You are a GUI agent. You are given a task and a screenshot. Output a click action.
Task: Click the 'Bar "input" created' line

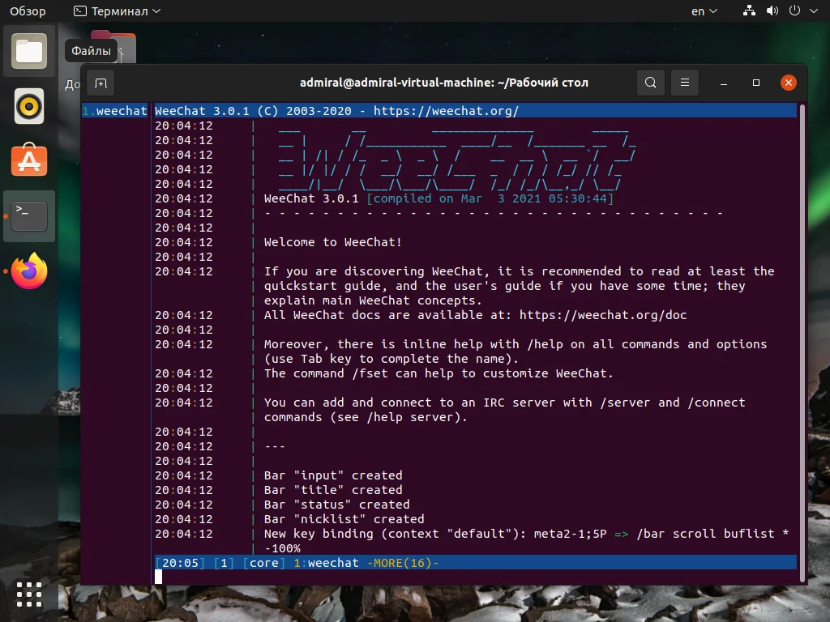coord(333,475)
